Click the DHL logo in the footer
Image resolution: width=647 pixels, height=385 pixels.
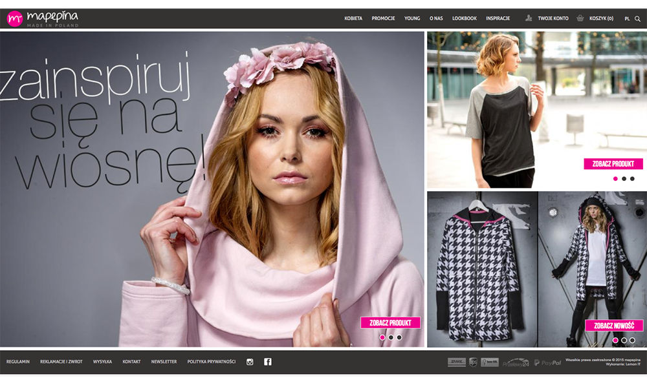point(456,362)
